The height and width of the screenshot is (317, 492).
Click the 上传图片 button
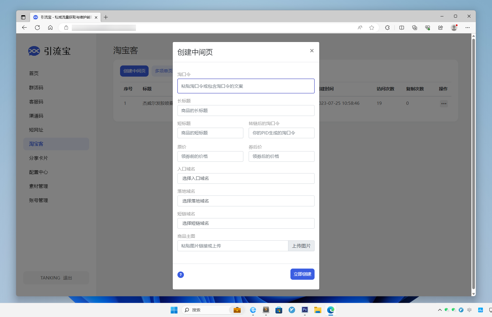(301, 246)
